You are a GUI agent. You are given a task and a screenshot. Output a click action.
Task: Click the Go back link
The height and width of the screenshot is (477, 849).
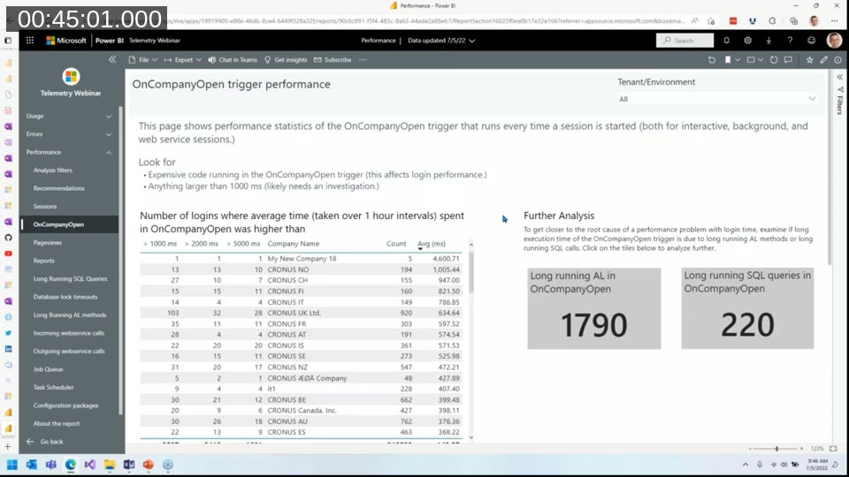coord(45,442)
